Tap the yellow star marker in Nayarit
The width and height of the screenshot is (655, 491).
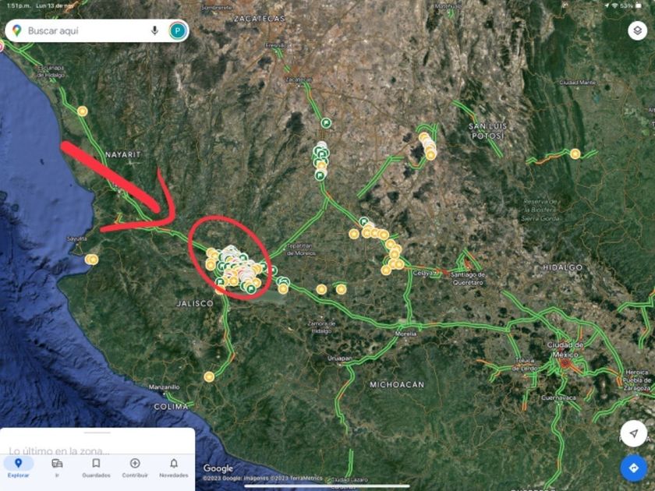click(83, 111)
